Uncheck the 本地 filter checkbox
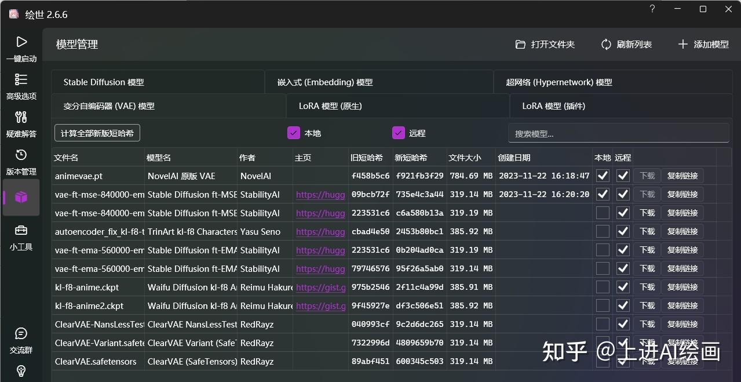This screenshot has height=382, width=741. point(294,133)
